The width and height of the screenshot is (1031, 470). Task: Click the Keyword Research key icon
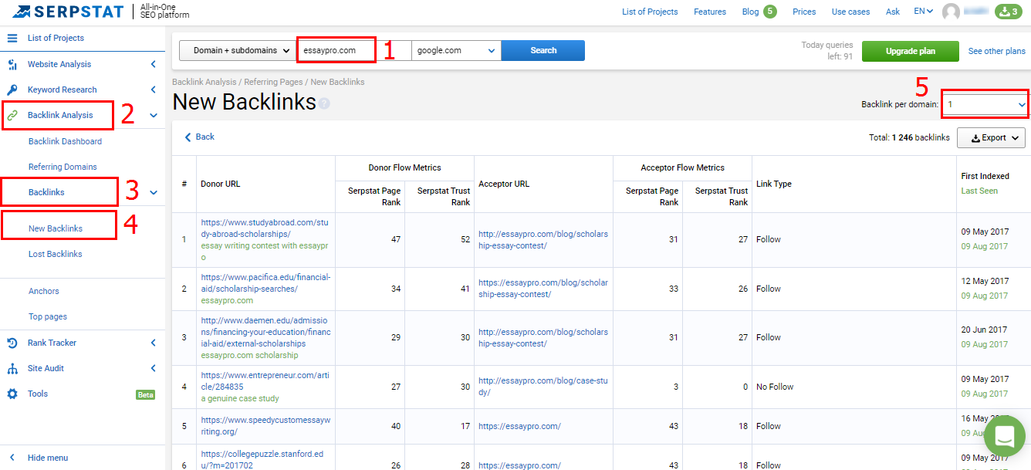point(12,90)
